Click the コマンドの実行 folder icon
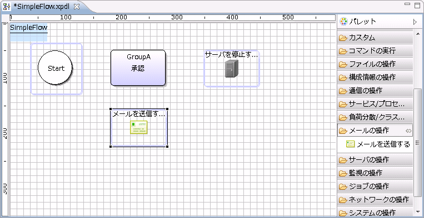Viewport: 424px width, 218px height. coord(343,51)
